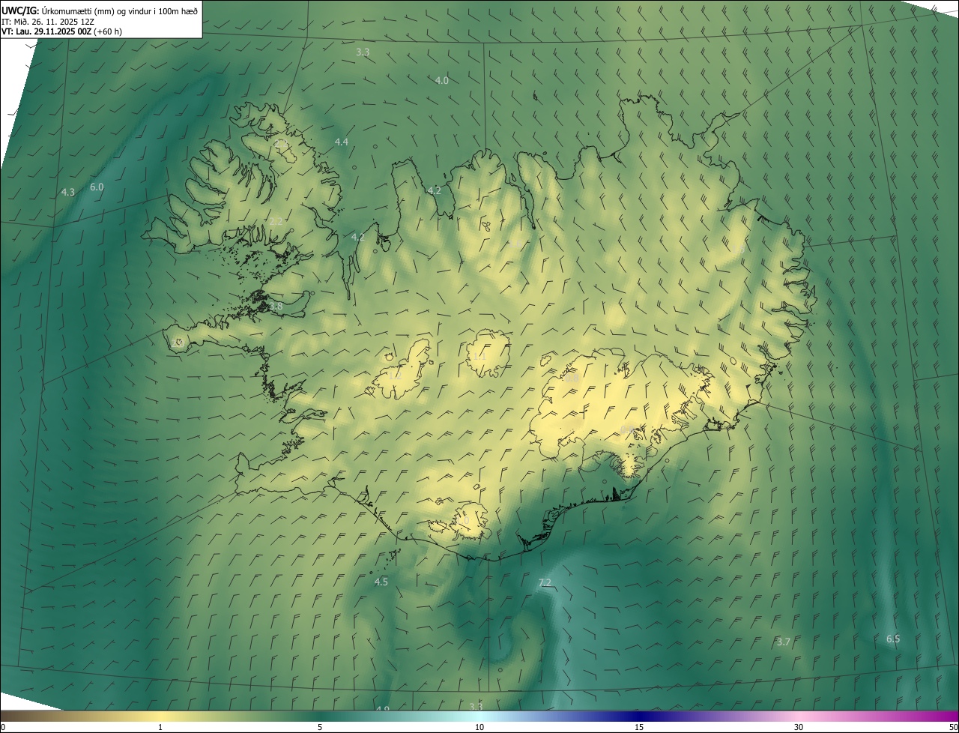Click the 5 tick label on the colour scale
Viewport: 959px width, 733px height.
320,727
